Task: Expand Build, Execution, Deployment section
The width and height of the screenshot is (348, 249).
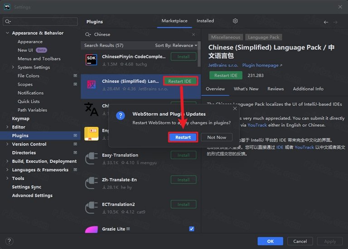Action: 7,161
